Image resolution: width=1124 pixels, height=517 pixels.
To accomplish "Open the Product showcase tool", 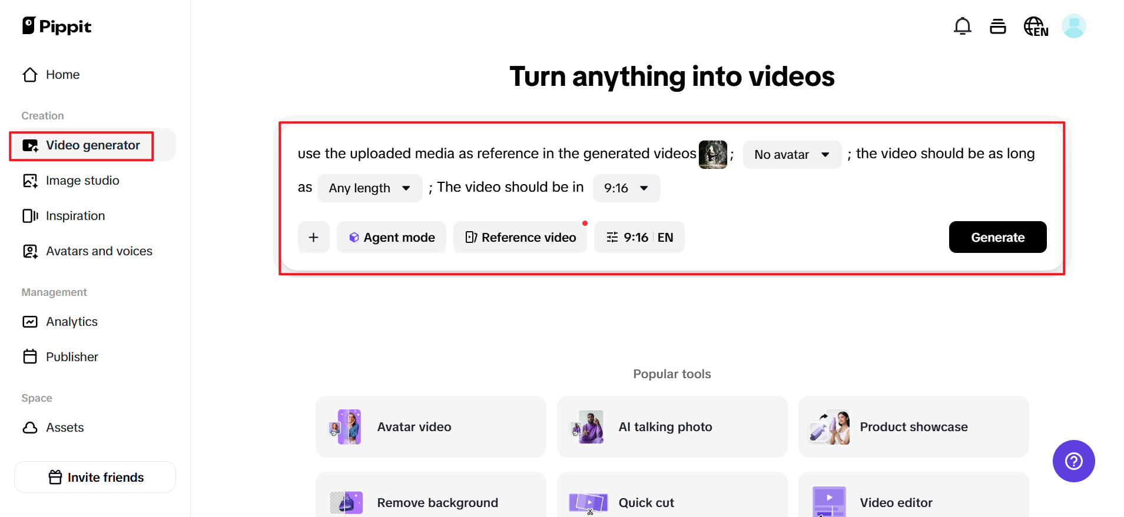I will (x=914, y=426).
